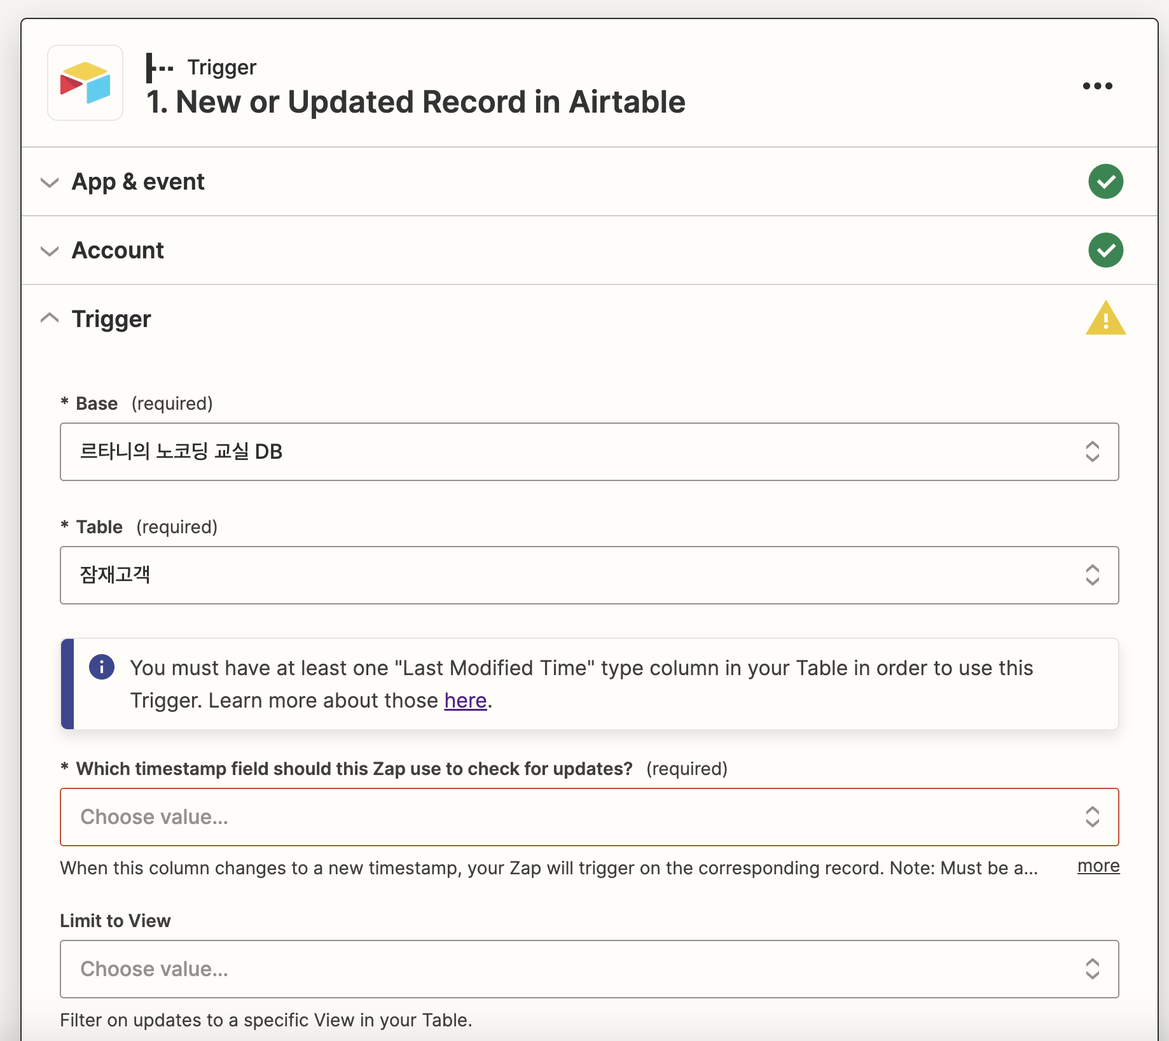Click the green checkmark on Account
The image size is (1169, 1041).
(x=1105, y=250)
